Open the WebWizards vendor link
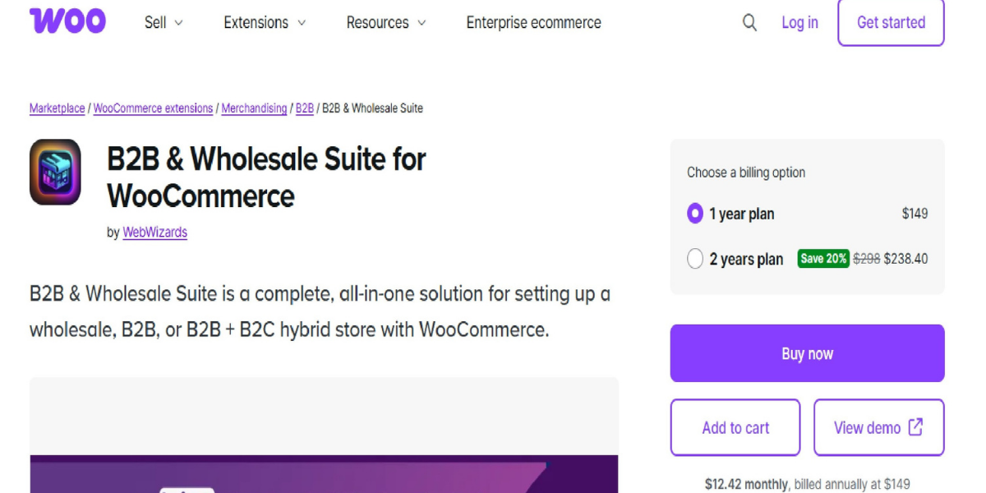Screen dimensions: 986x493 pyautogui.click(x=154, y=233)
